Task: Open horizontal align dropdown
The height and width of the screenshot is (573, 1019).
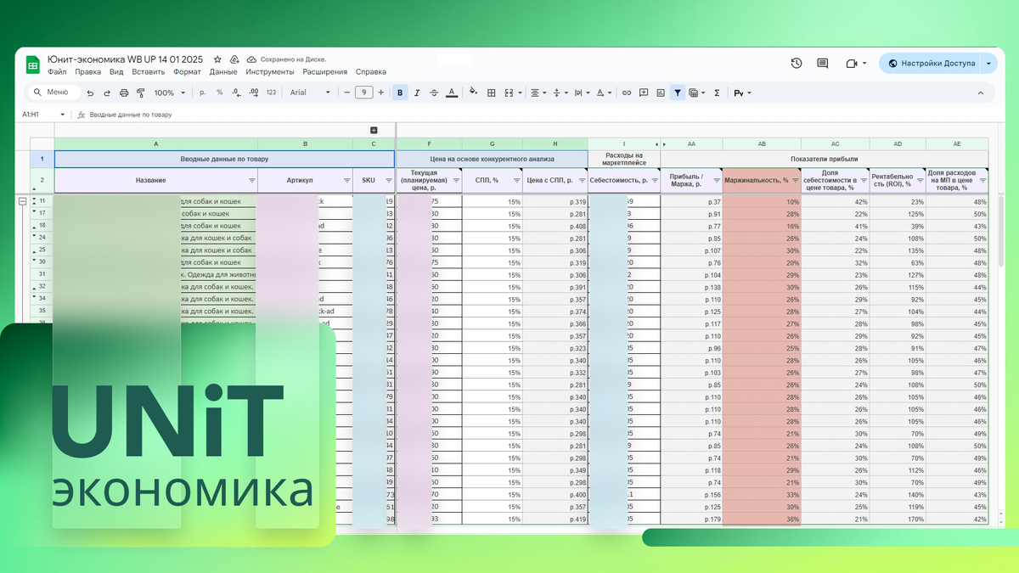Action: (x=537, y=93)
